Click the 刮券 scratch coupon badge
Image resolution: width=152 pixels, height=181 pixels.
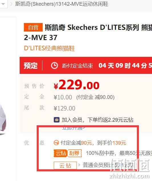click(x=75, y=153)
